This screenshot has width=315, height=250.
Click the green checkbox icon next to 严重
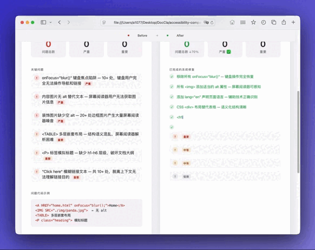click(228, 52)
